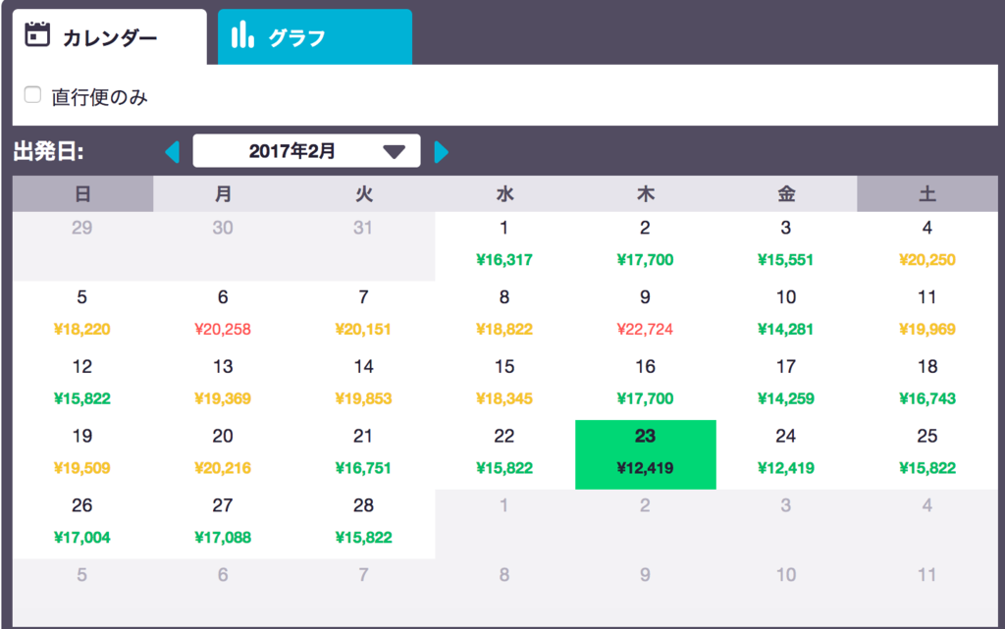Click February 19 with ¥19,509
This screenshot has width=1005, height=629.
coord(82,454)
